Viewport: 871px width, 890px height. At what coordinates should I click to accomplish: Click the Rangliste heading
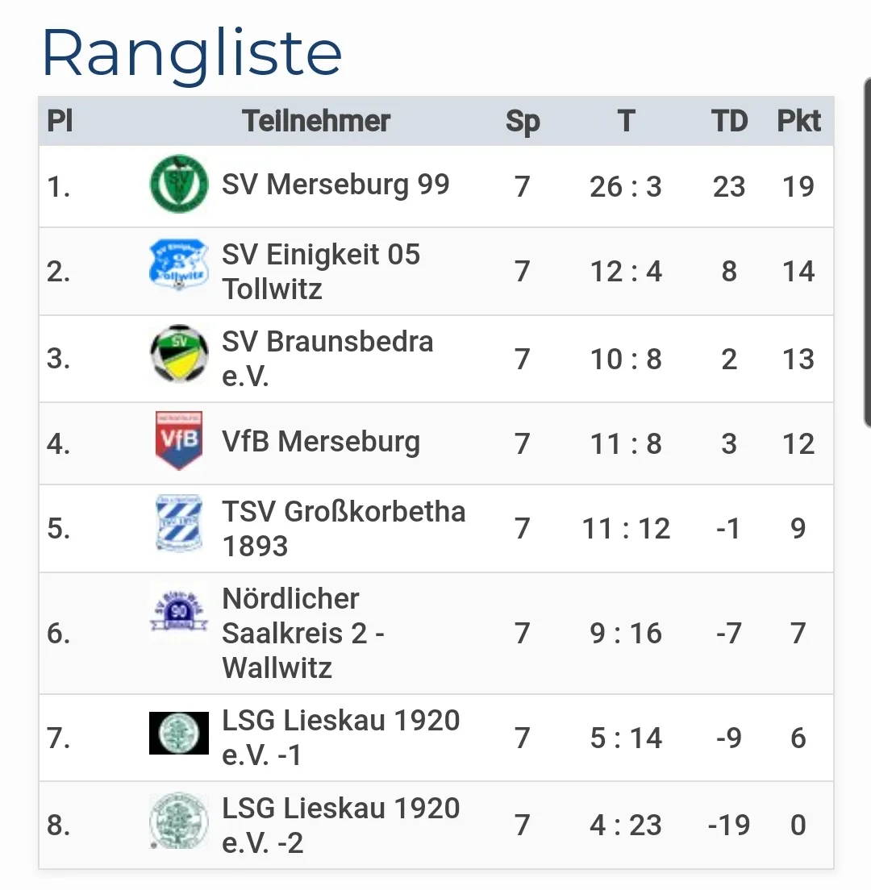pos(192,53)
